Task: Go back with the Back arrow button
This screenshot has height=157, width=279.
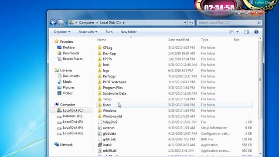Action: click(53, 23)
